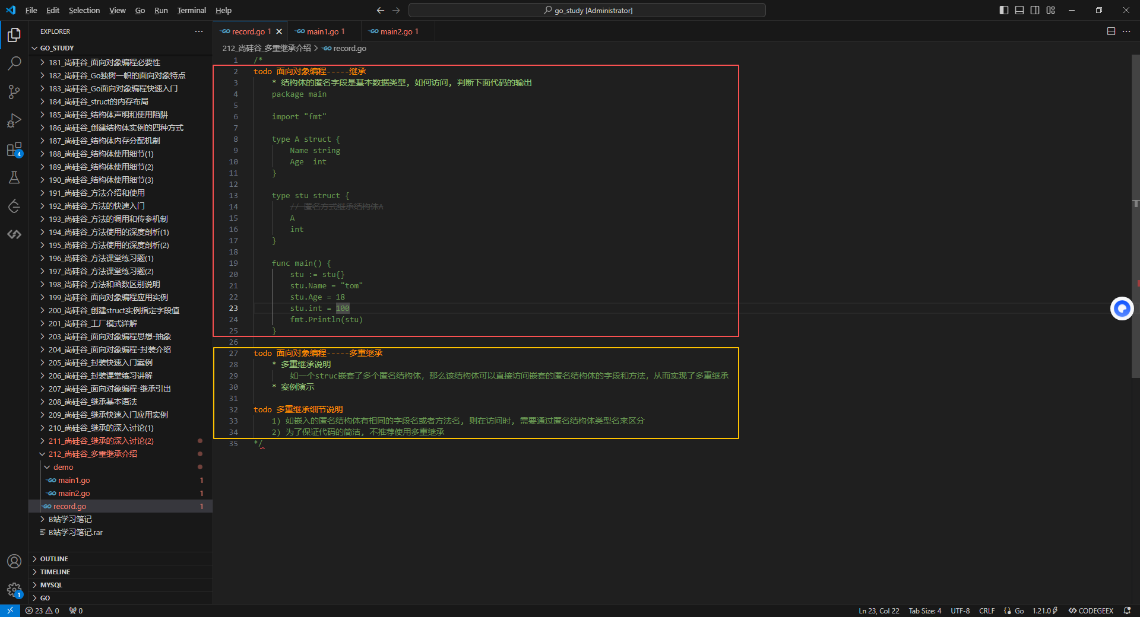Open the Run and Debug view
Image resolution: width=1140 pixels, height=617 pixels.
point(14,120)
